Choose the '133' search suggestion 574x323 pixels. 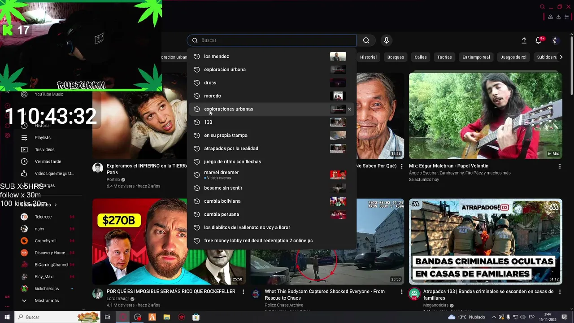click(271, 122)
